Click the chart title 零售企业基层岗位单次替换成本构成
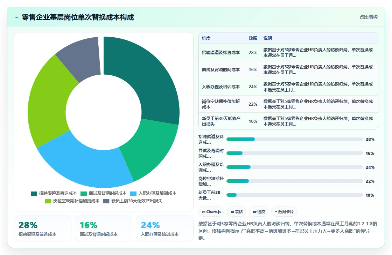Screen dimensions: 392x255 tap(78, 17)
